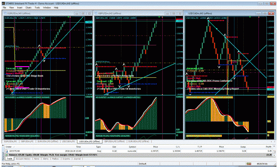This screenshot has height=167, width=278.
Task: Open the Alerts terminal tab
Action: pyautogui.click(x=45, y=159)
